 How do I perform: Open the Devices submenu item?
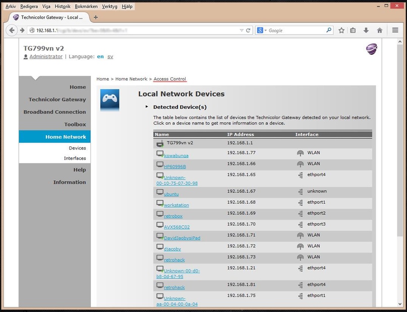pyautogui.click(x=77, y=148)
